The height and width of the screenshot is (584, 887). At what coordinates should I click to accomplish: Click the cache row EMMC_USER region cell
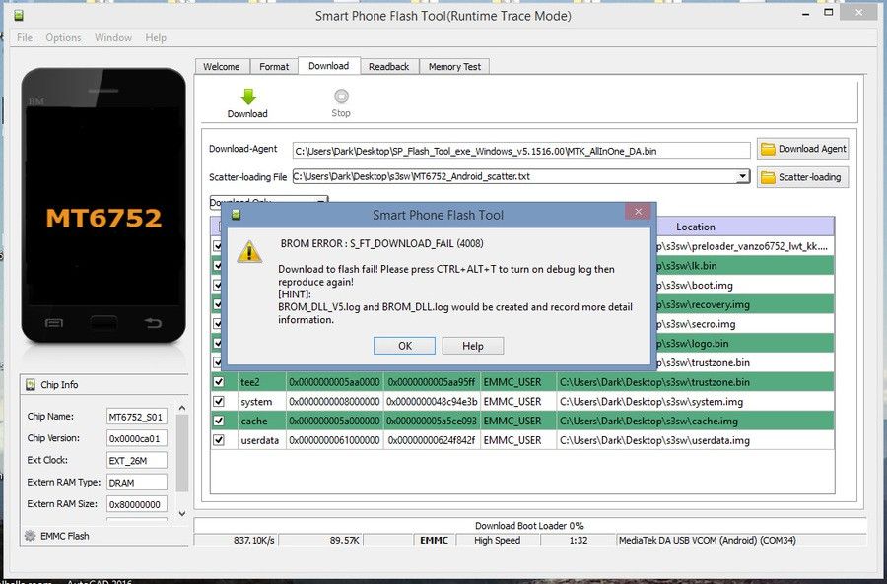(518, 421)
